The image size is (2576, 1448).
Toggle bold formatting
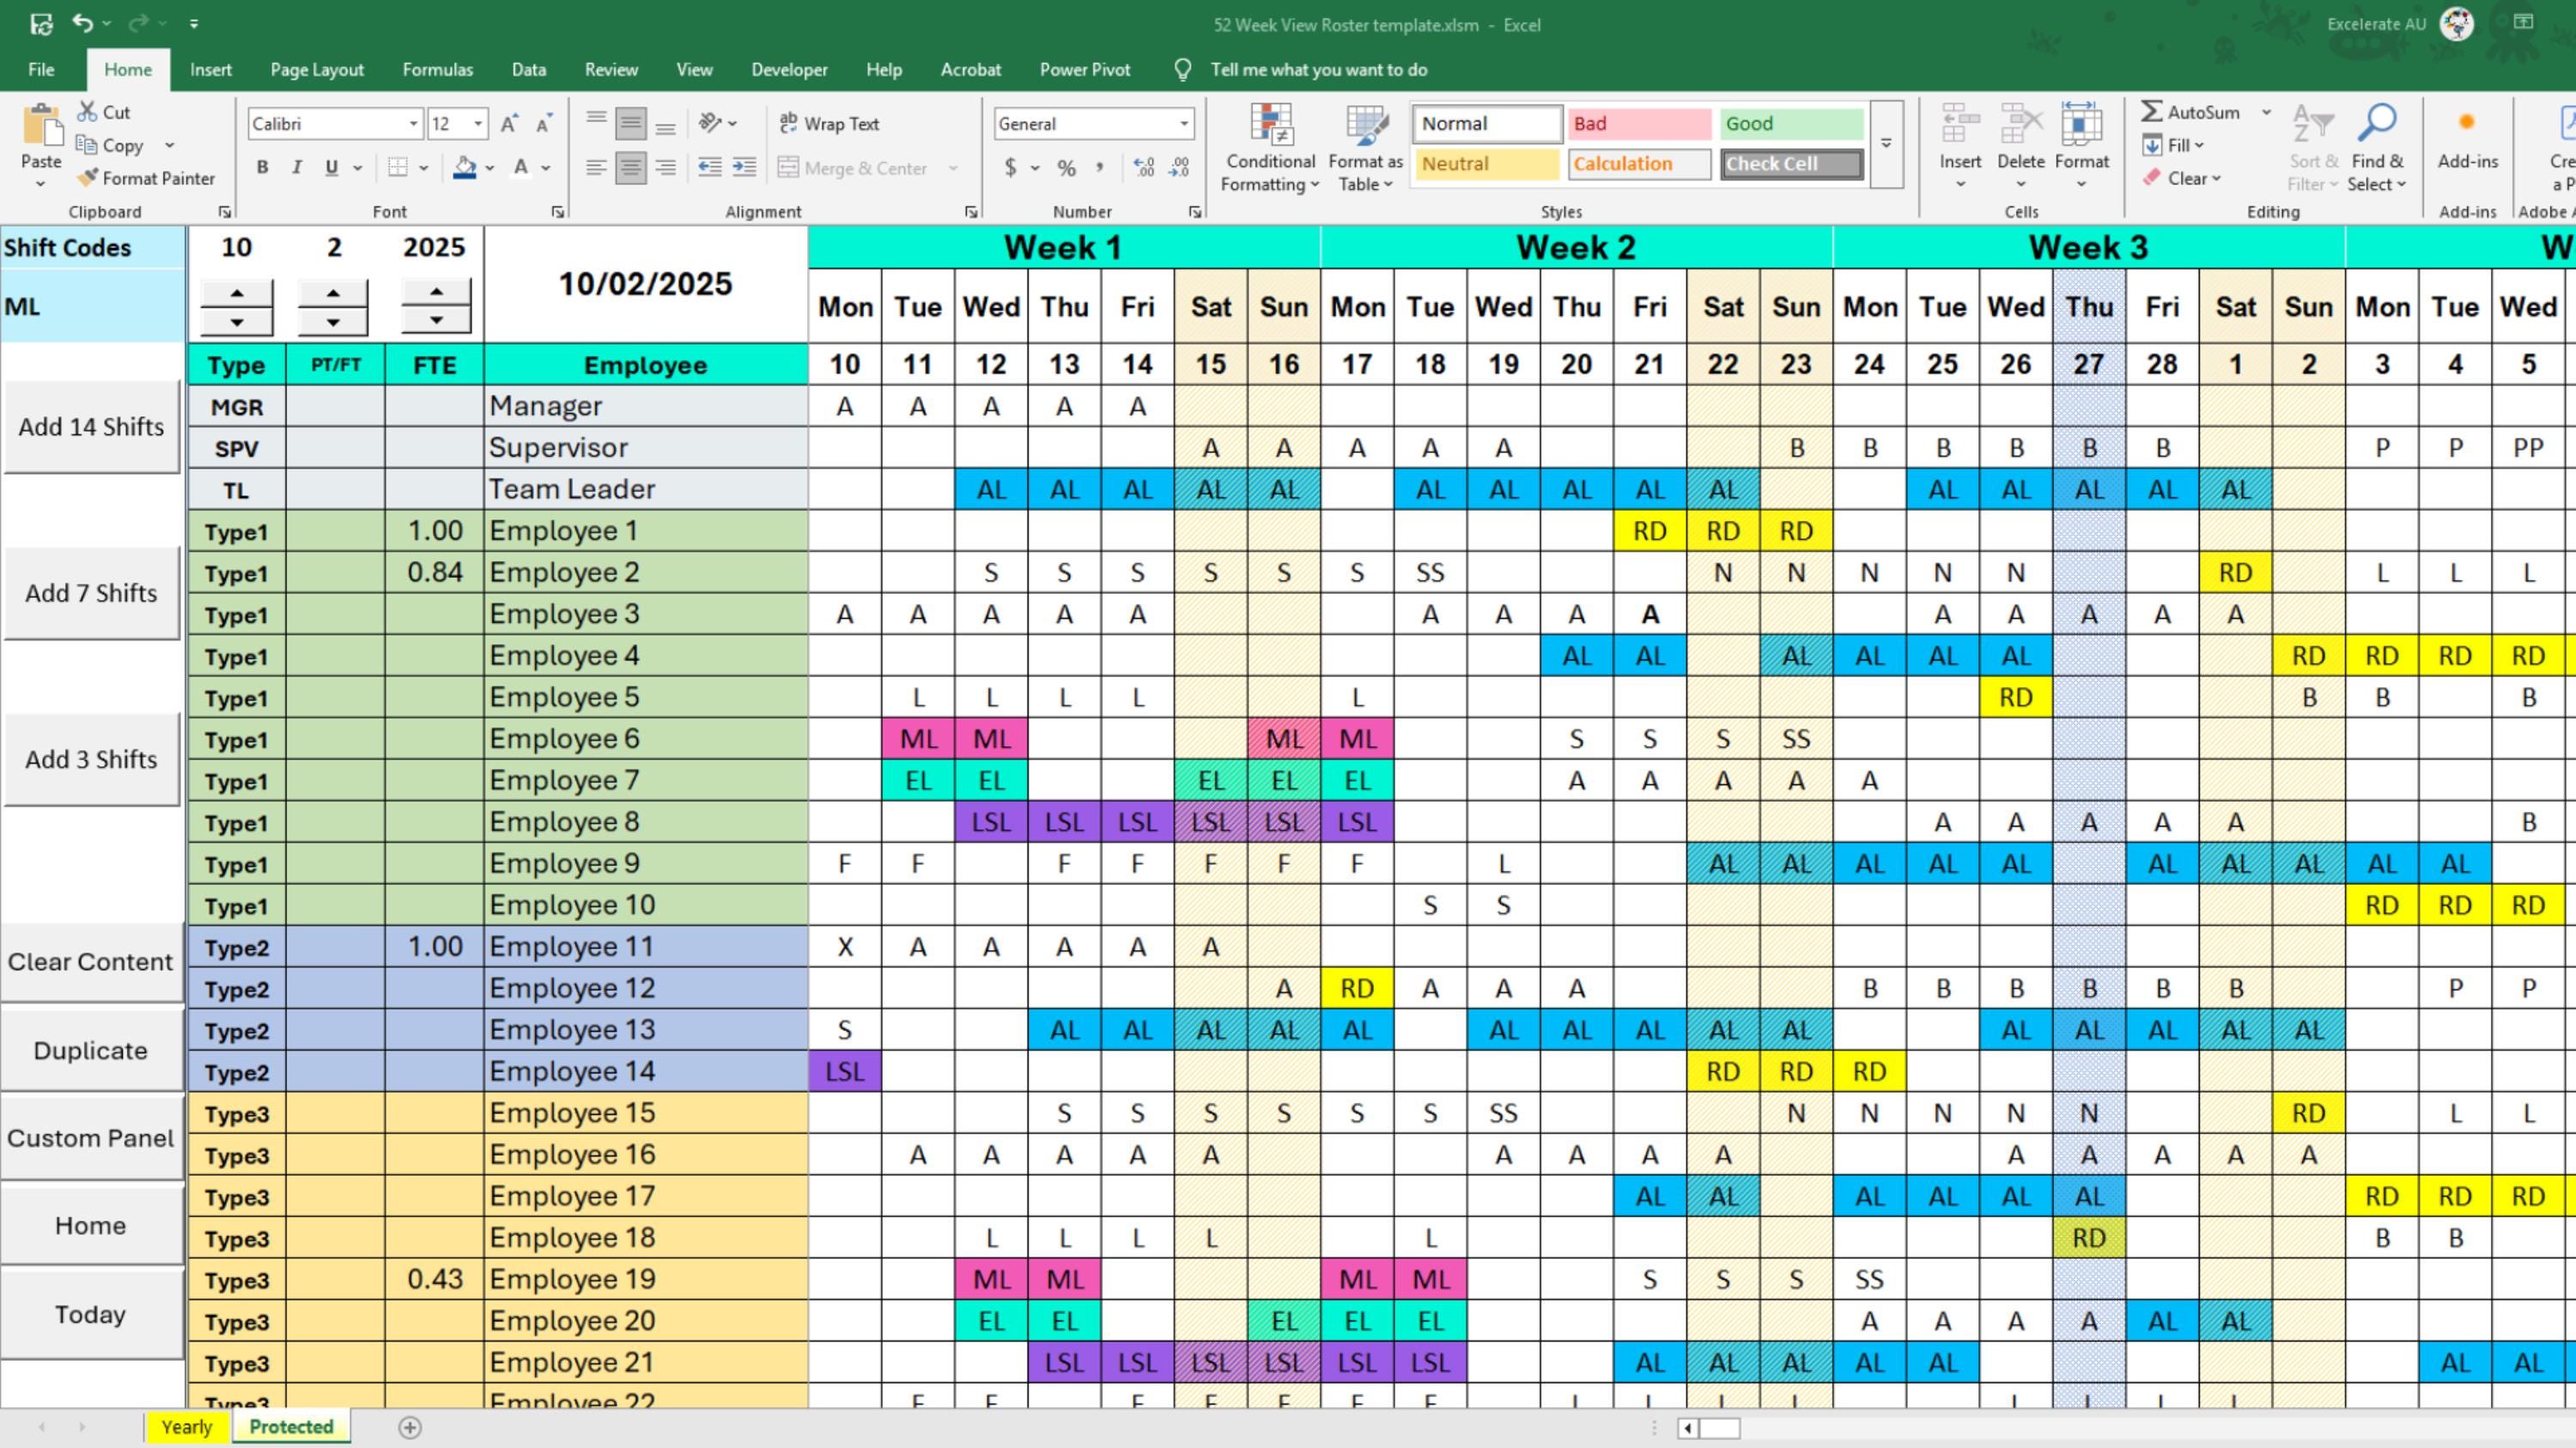(262, 167)
